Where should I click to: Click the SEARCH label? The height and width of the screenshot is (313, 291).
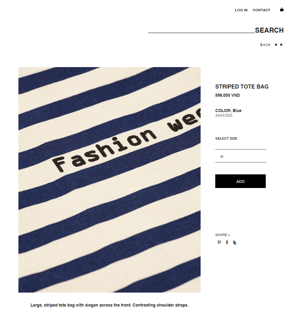[269, 30]
